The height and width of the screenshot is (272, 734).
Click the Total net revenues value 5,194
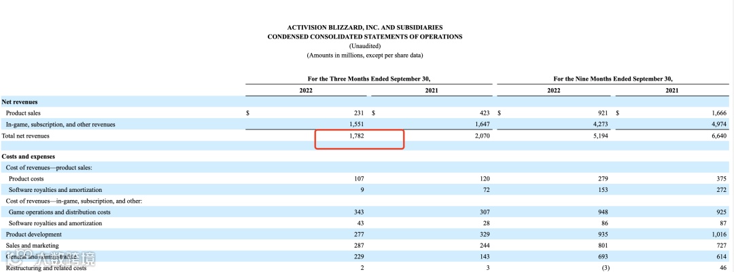coord(600,136)
